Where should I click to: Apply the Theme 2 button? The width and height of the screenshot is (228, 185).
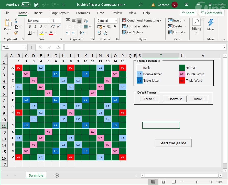tap(175, 99)
